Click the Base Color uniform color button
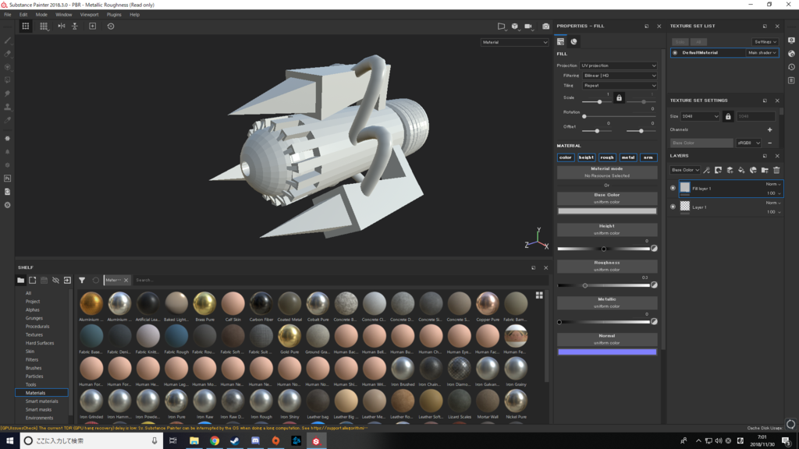Image resolution: width=799 pixels, height=449 pixels. [x=607, y=199]
